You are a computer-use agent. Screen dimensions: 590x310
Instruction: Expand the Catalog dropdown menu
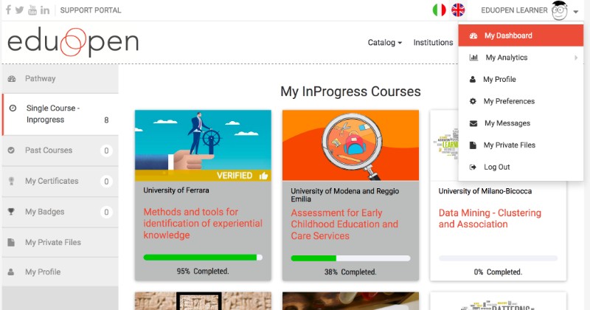click(385, 43)
